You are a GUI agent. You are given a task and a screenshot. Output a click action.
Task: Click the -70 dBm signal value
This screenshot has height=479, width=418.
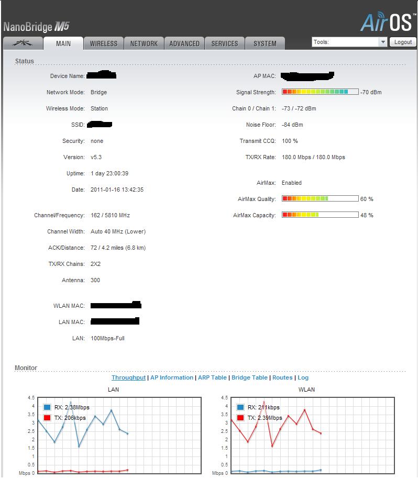371,92
